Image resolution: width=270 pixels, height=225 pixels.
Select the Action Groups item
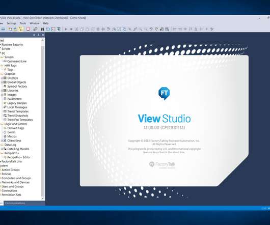point(11,170)
